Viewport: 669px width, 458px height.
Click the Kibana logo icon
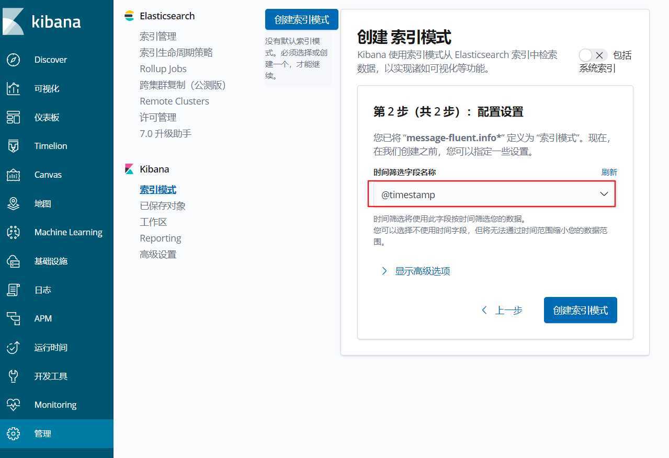[x=13, y=21]
